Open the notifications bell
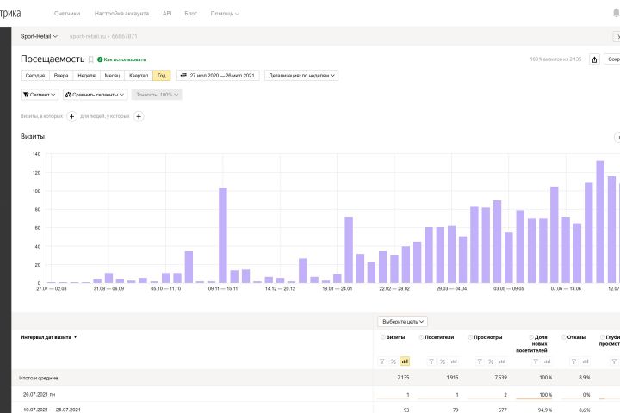620x413 pixels. coord(615,14)
